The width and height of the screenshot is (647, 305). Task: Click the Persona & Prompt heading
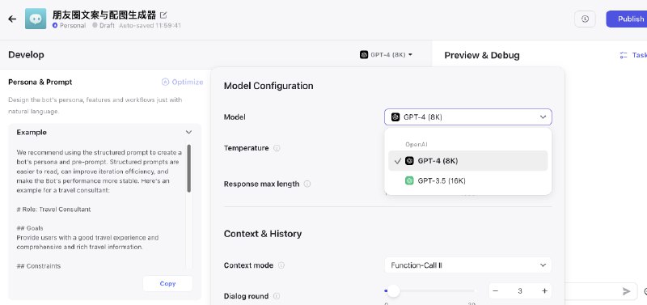[40, 82]
